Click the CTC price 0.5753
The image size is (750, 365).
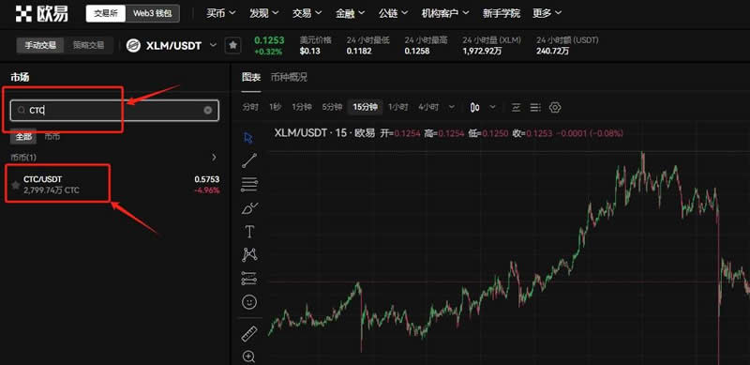(206, 179)
